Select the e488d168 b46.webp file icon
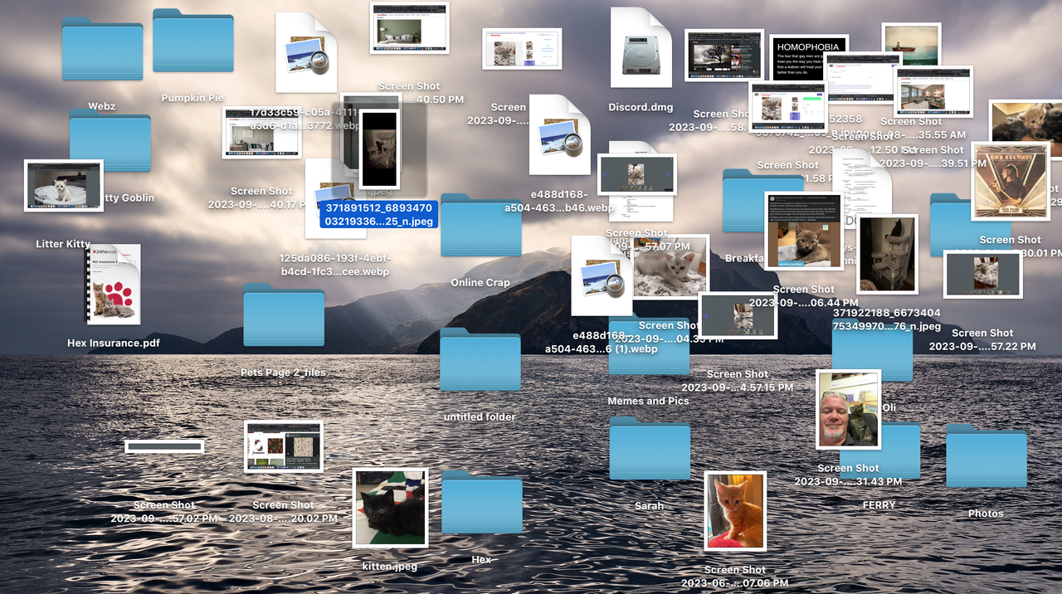1062x594 pixels. [560, 134]
